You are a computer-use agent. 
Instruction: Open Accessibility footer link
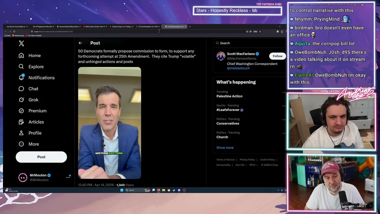(x=224, y=165)
